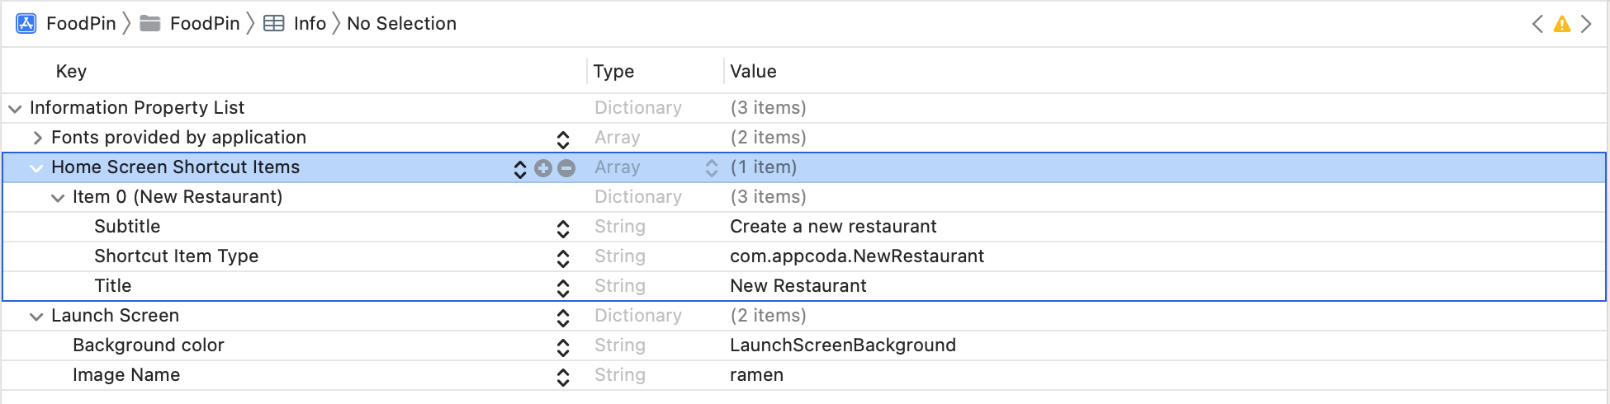Click the Info property list table icon
This screenshot has width=1610, height=404.
click(x=274, y=23)
